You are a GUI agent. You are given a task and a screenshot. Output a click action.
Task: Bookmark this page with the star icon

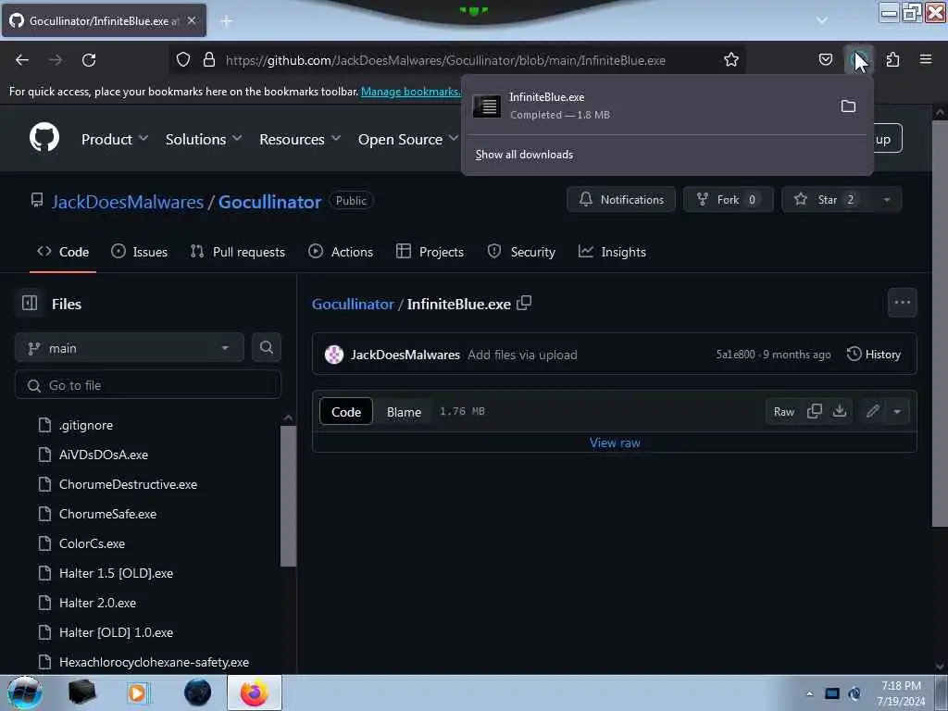[731, 60]
